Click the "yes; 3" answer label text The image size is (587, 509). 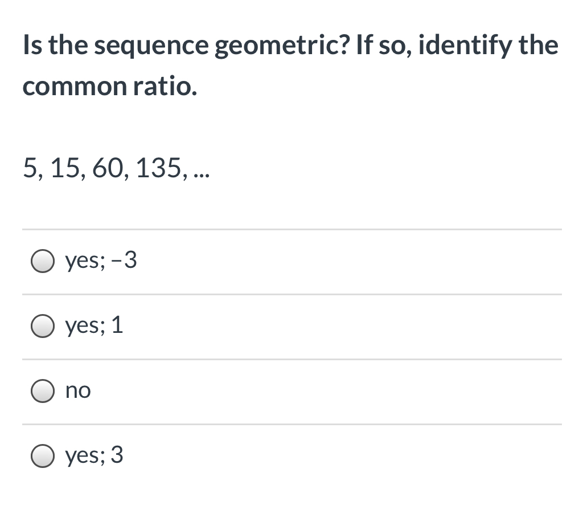(x=94, y=455)
